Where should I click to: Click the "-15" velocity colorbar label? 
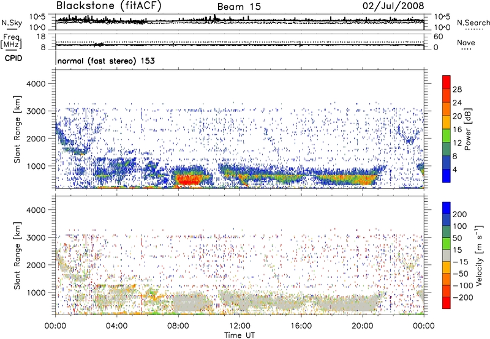pos(461,262)
